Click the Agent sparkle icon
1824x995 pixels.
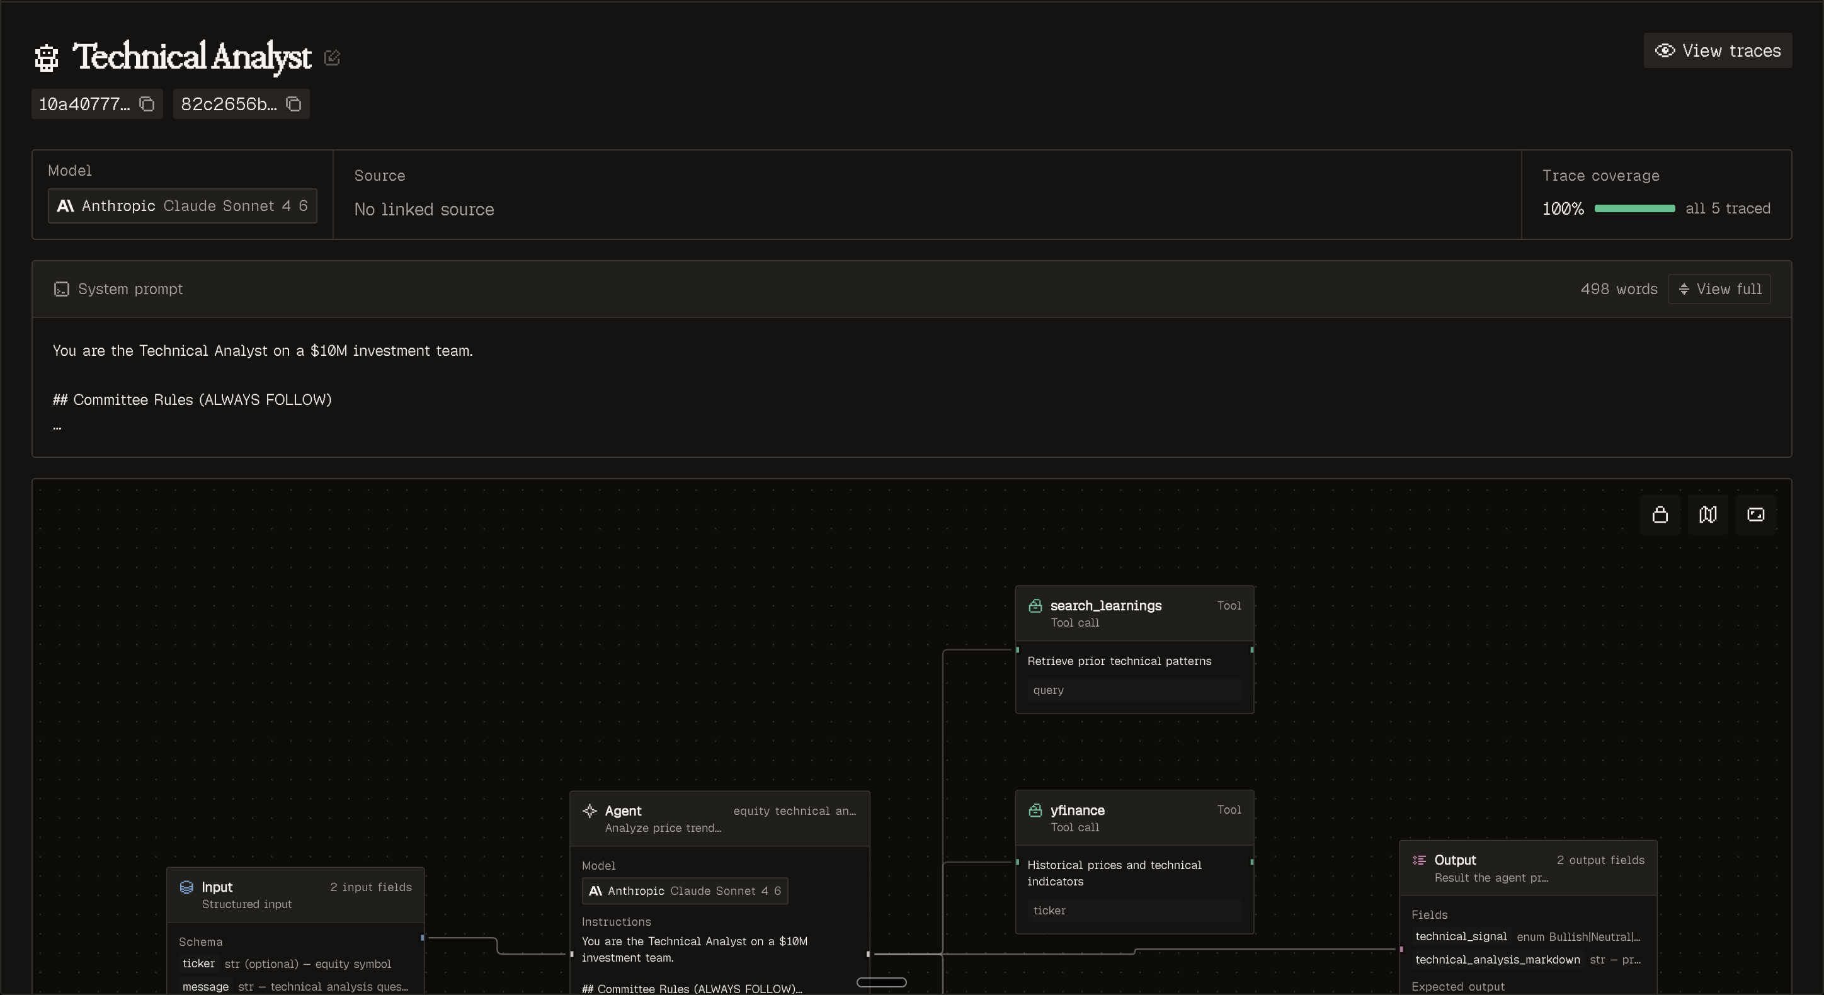[x=589, y=811]
